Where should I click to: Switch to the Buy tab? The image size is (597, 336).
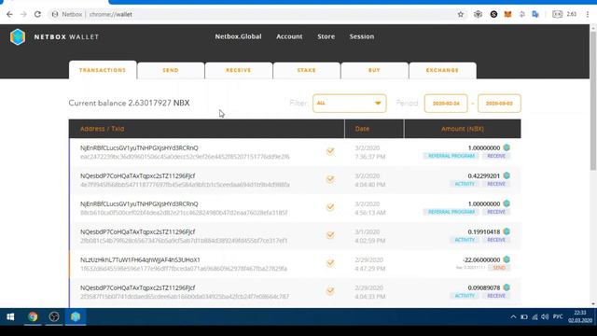pyautogui.click(x=374, y=71)
